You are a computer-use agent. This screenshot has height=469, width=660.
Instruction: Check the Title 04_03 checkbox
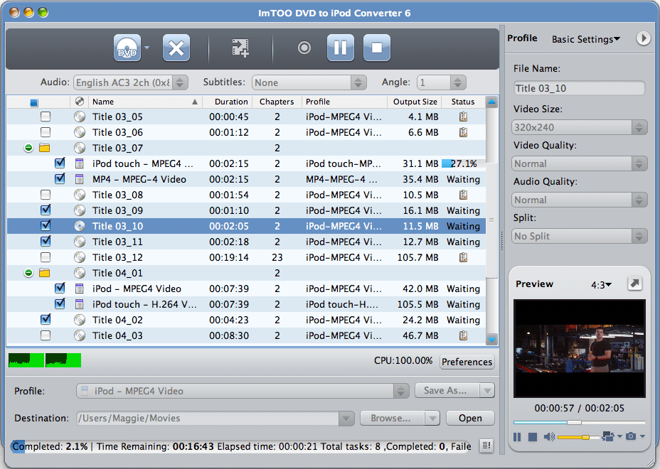(x=46, y=335)
